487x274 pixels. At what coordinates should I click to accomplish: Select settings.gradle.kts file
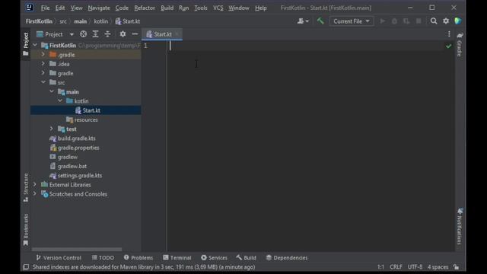coord(79,176)
